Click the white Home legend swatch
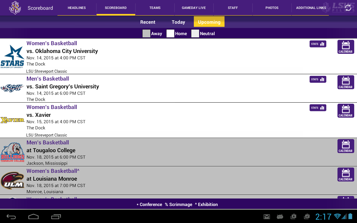 tap(170, 33)
